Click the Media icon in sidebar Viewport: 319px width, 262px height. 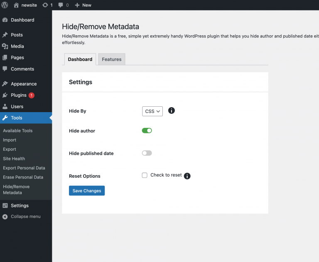(5, 46)
